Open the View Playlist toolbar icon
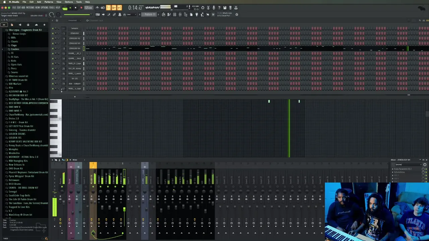 [x=163, y=14]
